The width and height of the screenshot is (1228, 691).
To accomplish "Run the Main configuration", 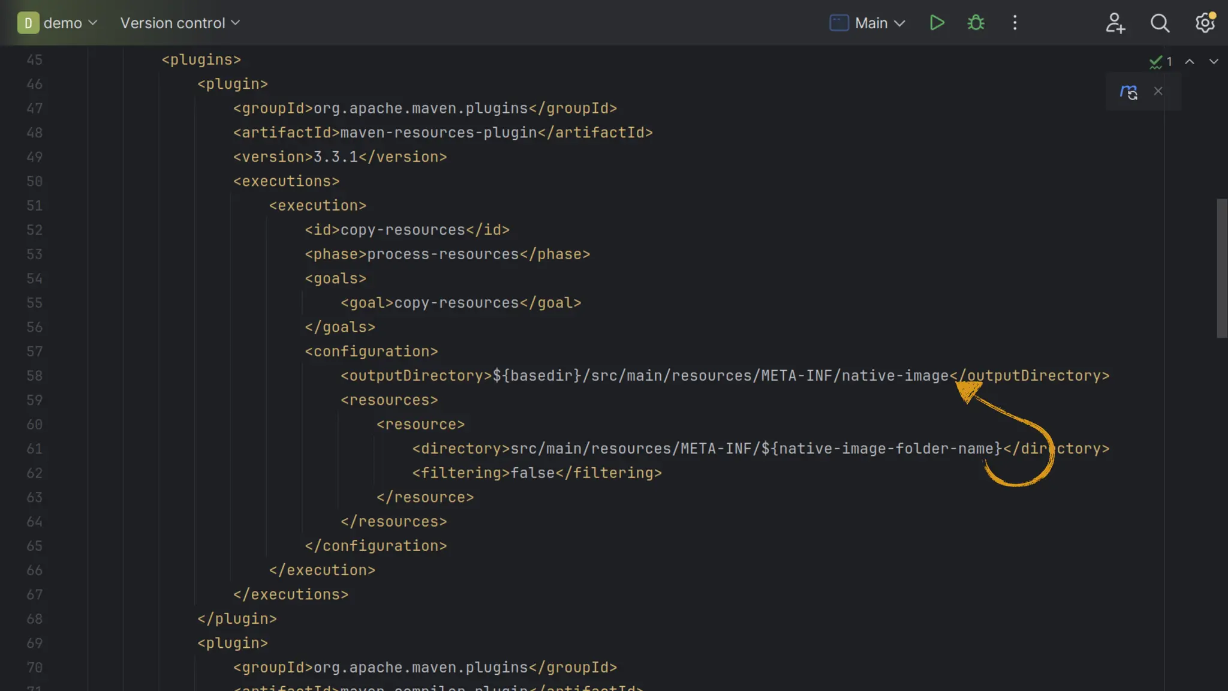I will pyautogui.click(x=937, y=23).
